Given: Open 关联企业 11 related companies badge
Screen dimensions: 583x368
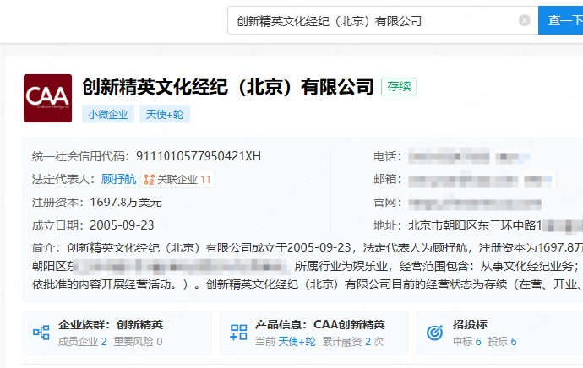Looking at the screenshot, I should pos(177,180).
